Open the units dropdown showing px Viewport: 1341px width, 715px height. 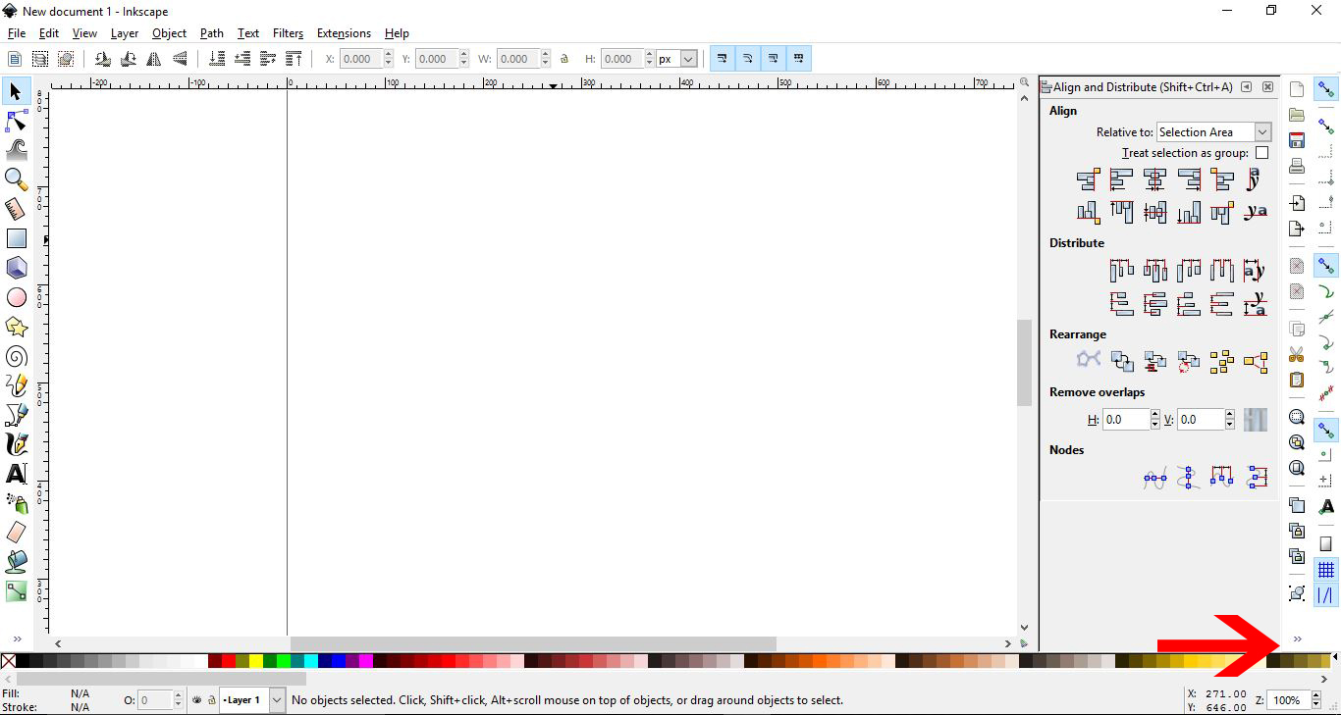coord(675,58)
